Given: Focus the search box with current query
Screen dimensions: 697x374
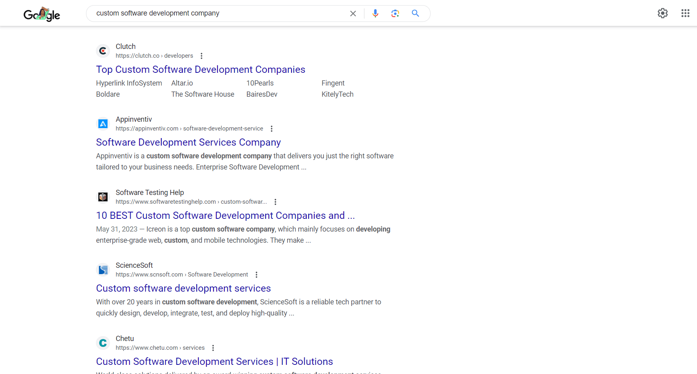Looking at the screenshot, I should click(219, 13).
